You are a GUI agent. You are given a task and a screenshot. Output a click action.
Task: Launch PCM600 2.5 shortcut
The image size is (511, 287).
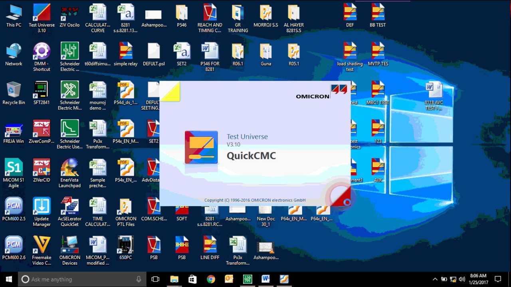point(14,209)
